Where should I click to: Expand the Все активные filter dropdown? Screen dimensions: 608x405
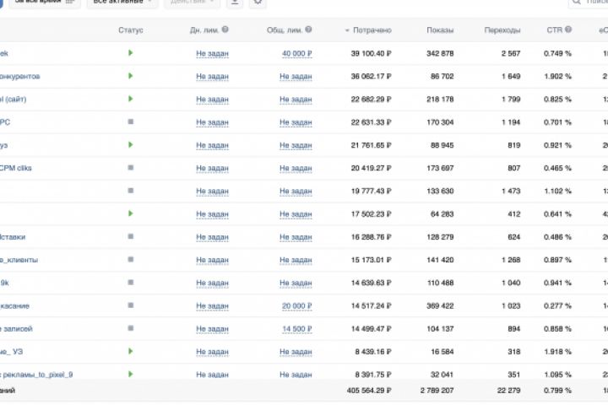coord(122,3)
